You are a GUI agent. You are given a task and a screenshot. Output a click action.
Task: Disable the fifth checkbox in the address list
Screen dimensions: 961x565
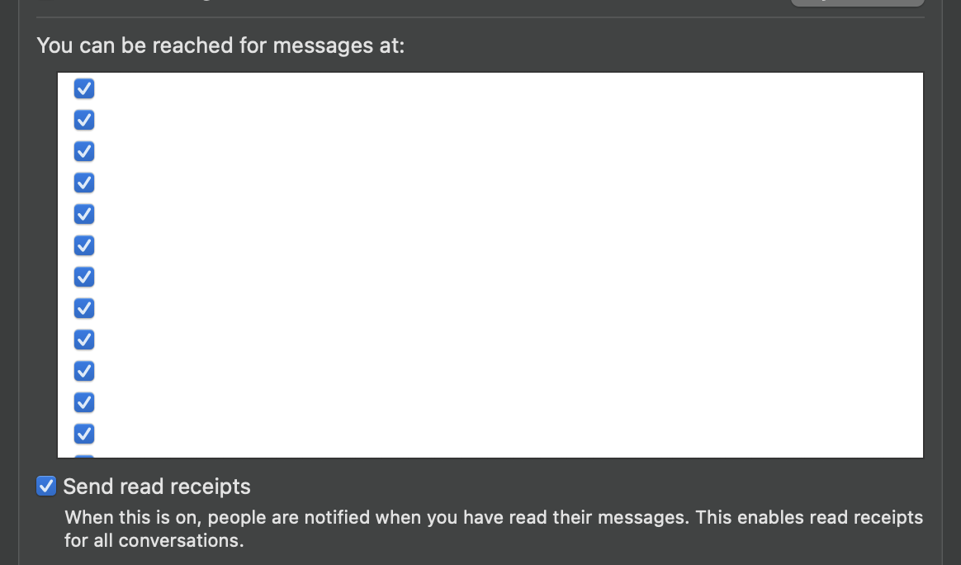pyautogui.click(x=83, y=214)
